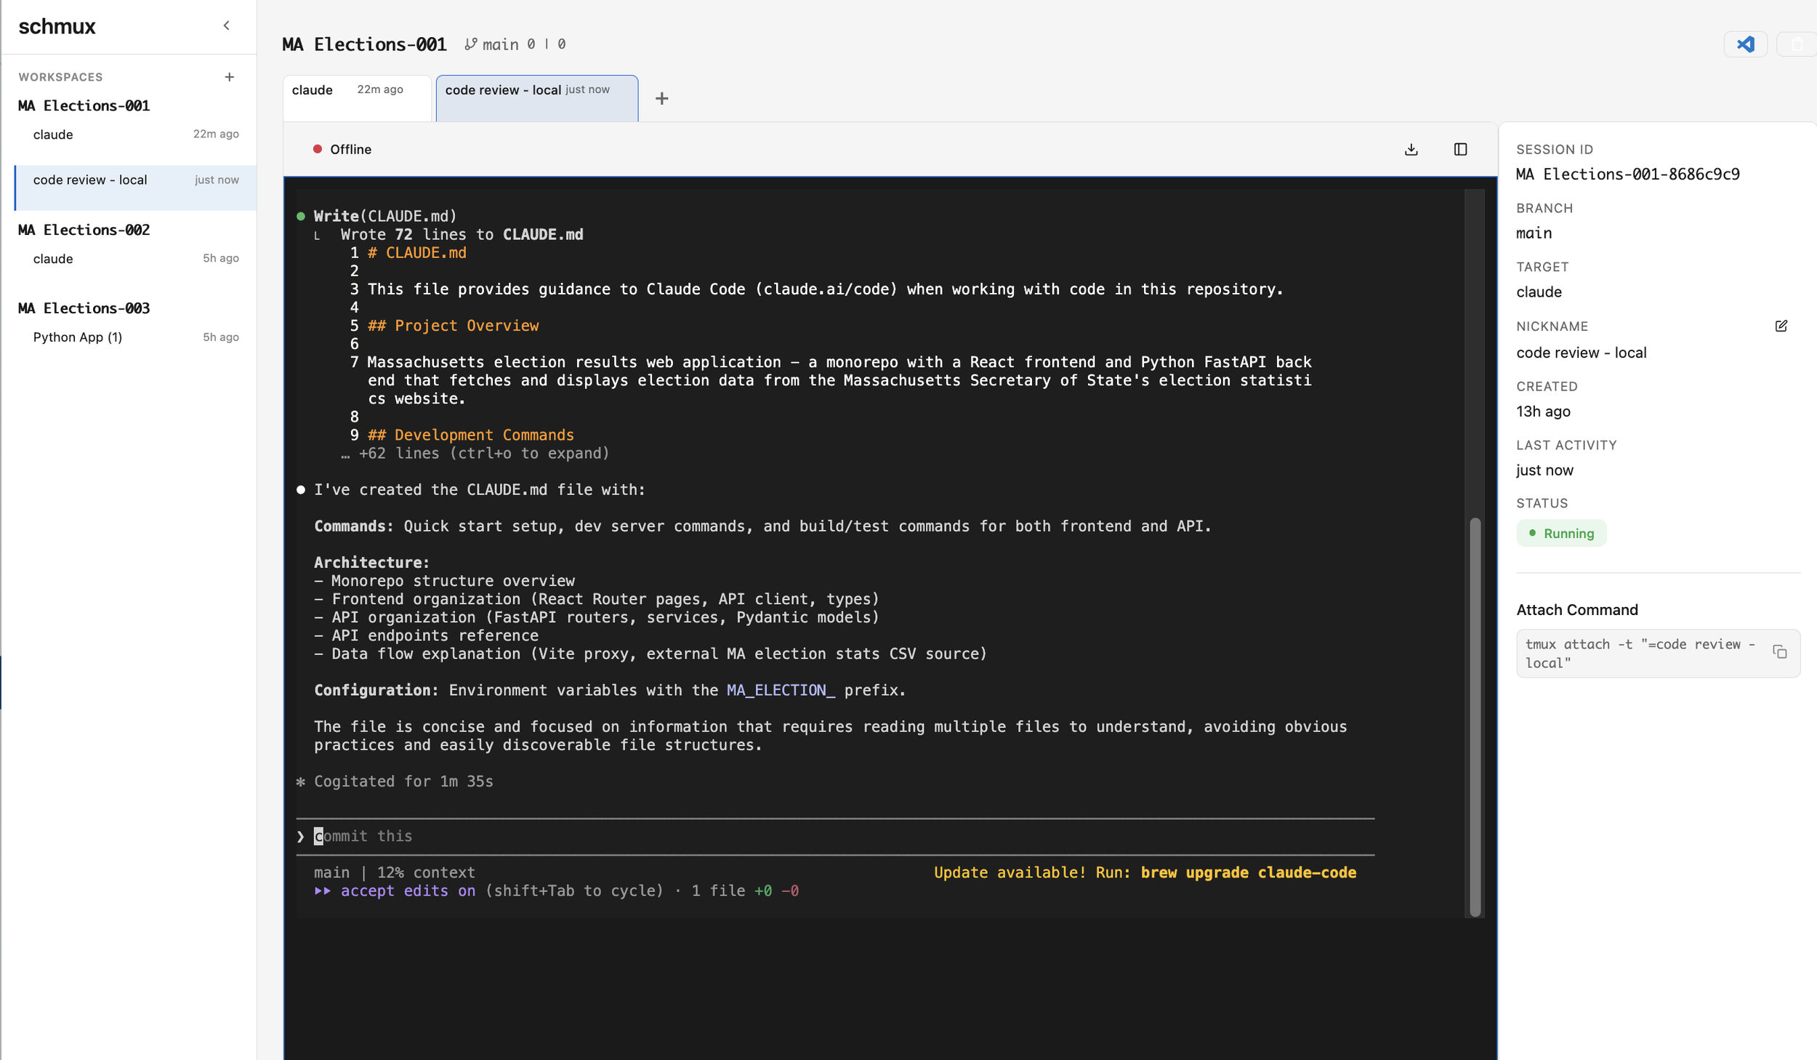Edit the session nickname
1817x1060 pixels.
(x=1780, y=326)
